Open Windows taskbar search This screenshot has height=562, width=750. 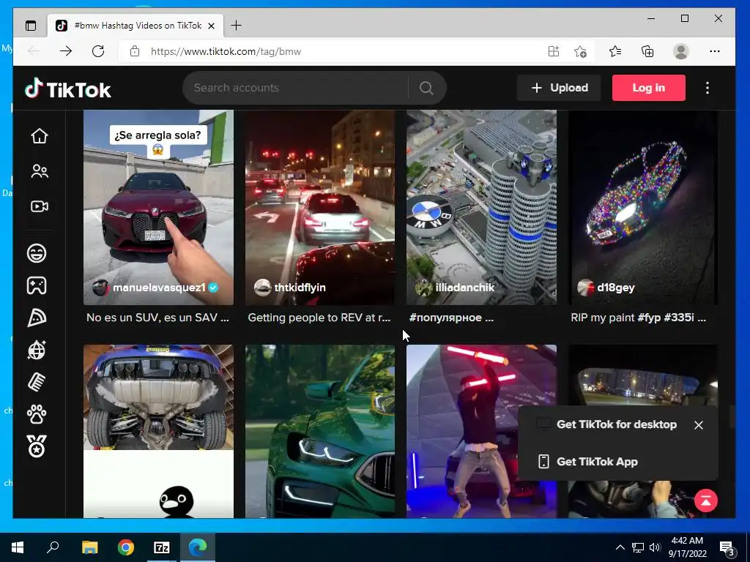tap(53, 547)
